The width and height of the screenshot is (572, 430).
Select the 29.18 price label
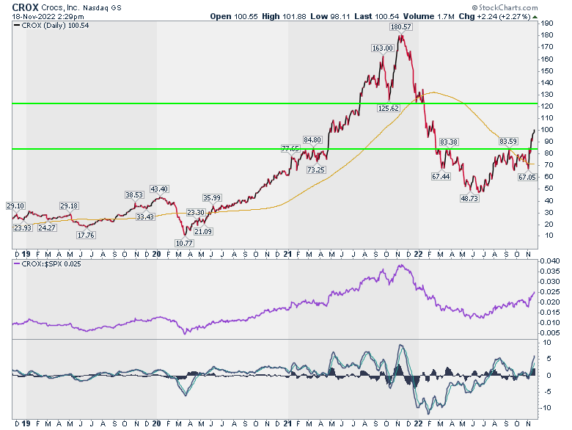coord(69,206)
